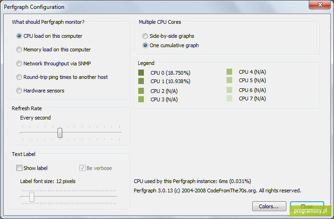Click the CPU 1 legend color swatch

(x=141, y=81)
